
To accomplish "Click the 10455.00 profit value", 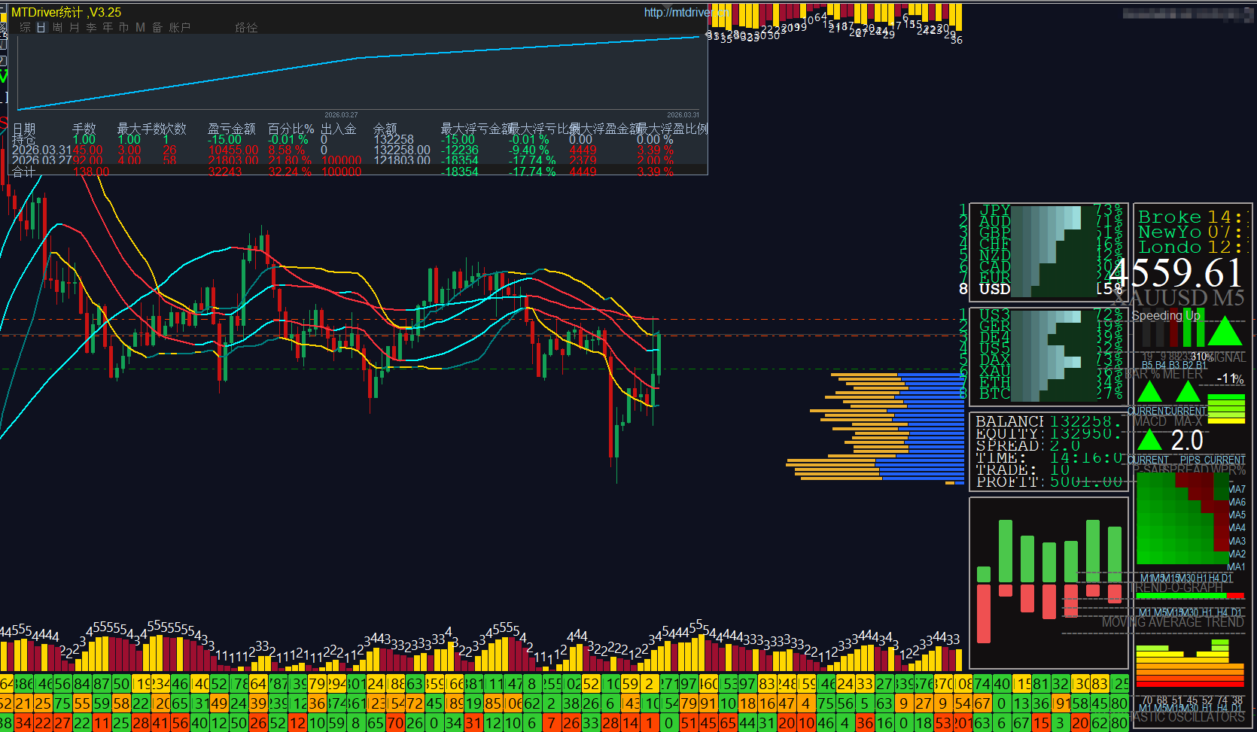I will click(x=233, y=150).
